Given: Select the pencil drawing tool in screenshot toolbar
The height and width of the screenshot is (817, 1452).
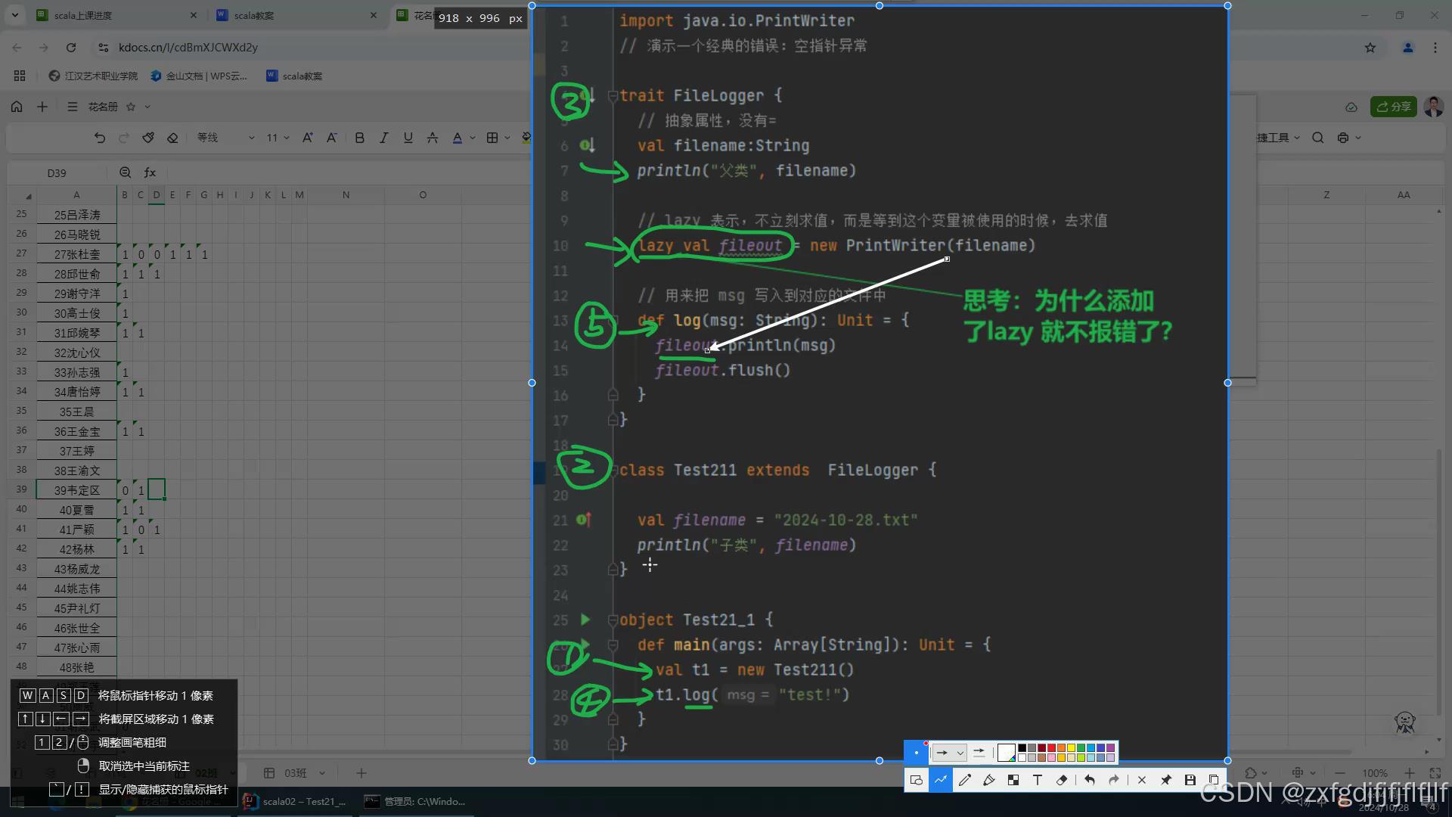Looking at the screenshot, I should [x=964, y=780].
